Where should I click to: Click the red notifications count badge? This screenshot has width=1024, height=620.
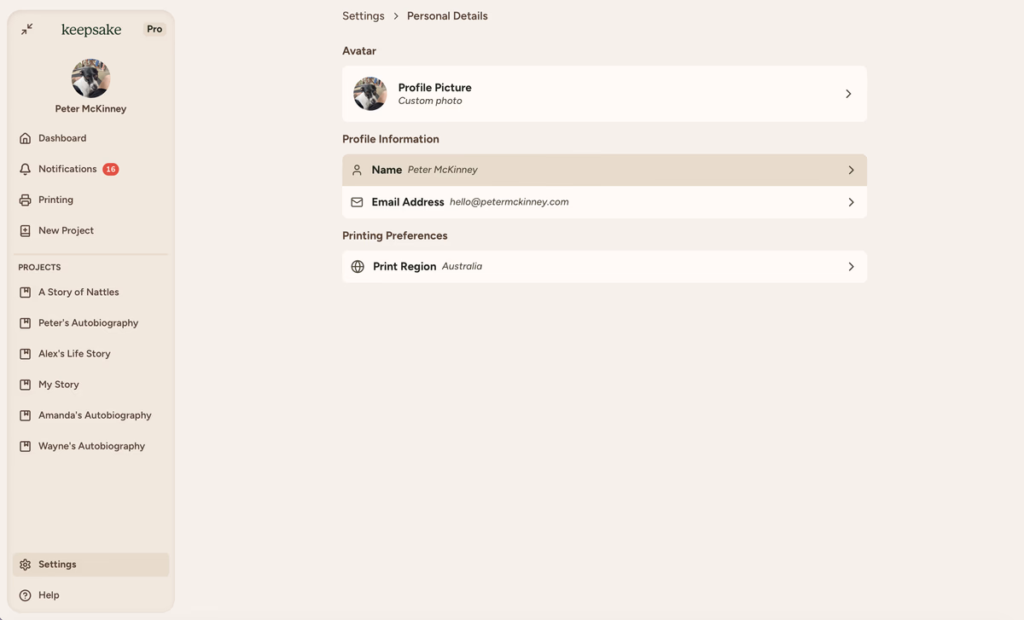coord(111,169)
